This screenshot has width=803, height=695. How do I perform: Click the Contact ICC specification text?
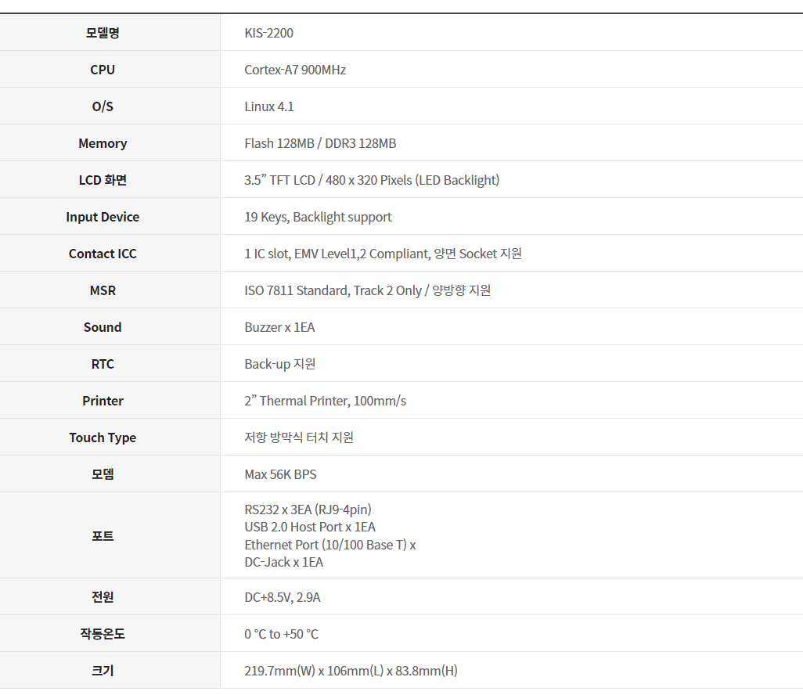pos(383,254)
